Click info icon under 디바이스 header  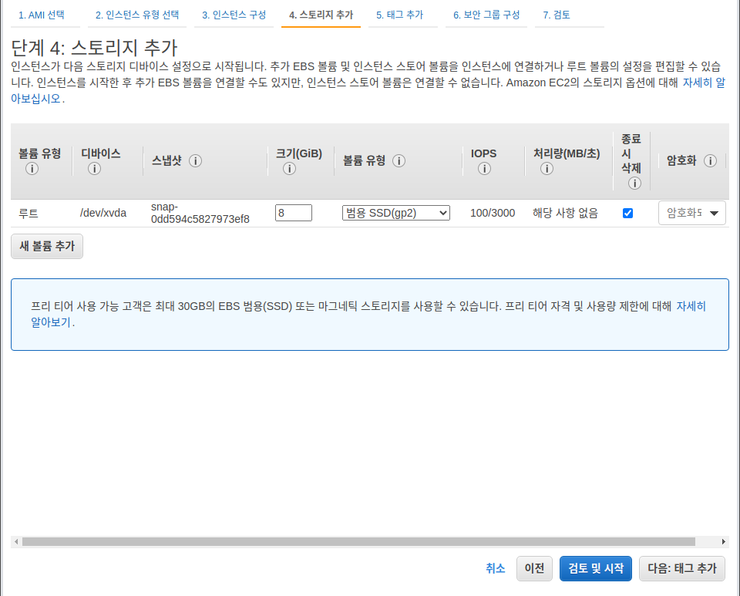click(94, 168)
